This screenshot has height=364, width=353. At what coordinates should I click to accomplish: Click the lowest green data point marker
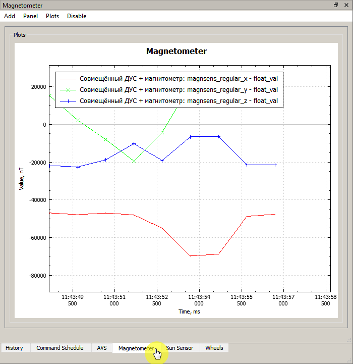tap(134, 162)
